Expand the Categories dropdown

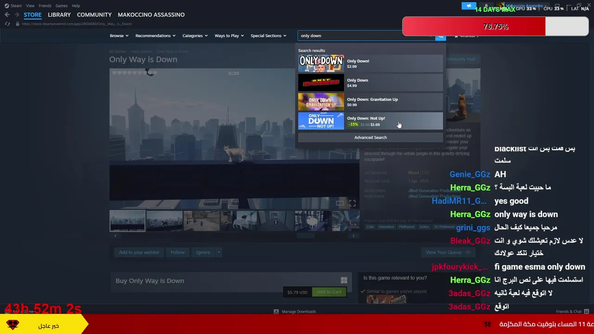click(195, 36)
